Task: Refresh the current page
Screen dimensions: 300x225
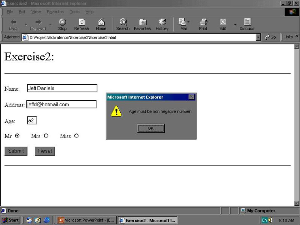Action: (82, 25)
